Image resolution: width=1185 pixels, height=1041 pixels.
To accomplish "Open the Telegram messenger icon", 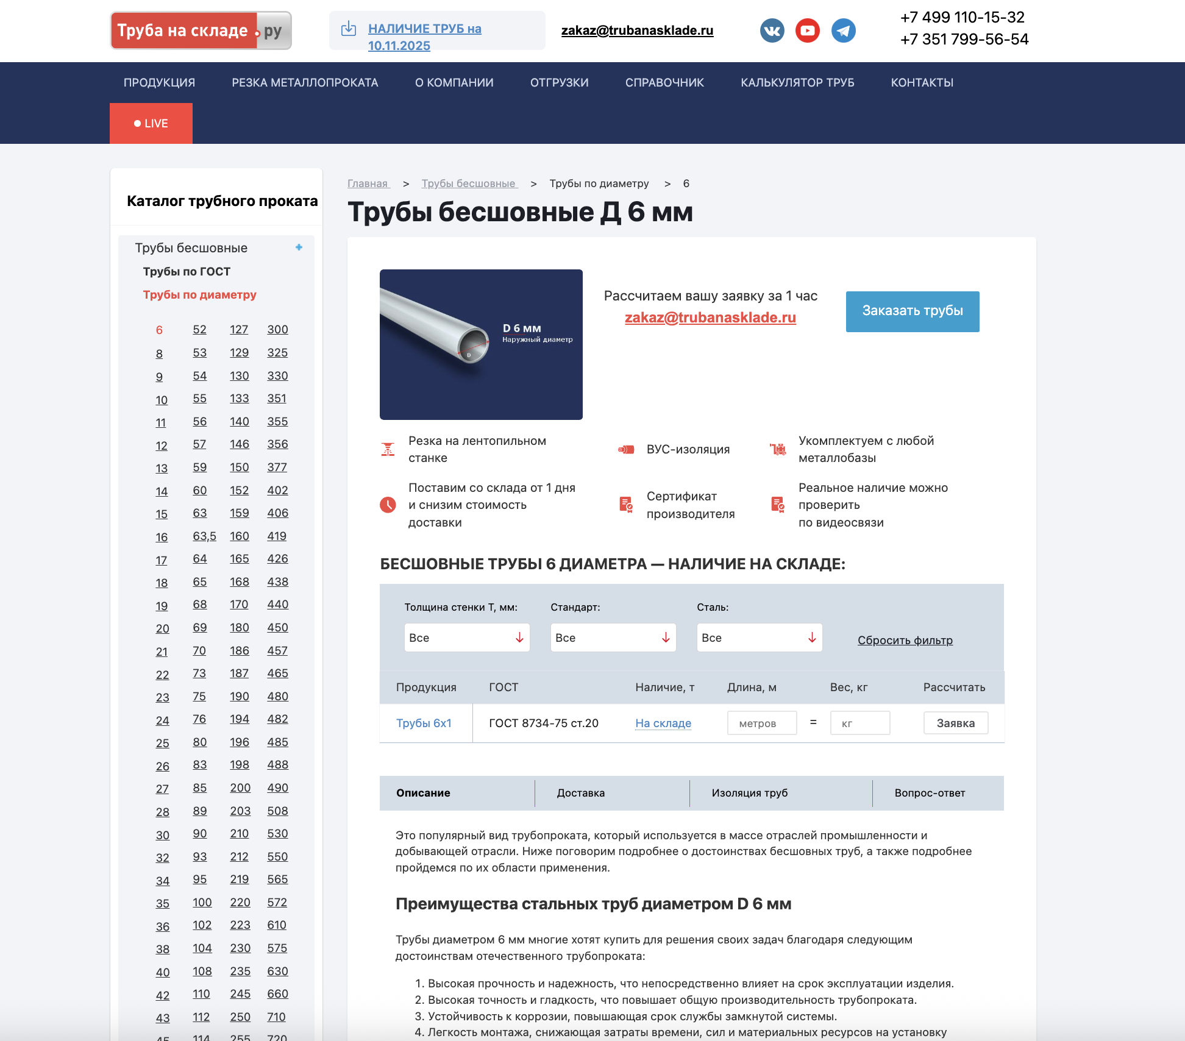I will (x=844, y=30).
